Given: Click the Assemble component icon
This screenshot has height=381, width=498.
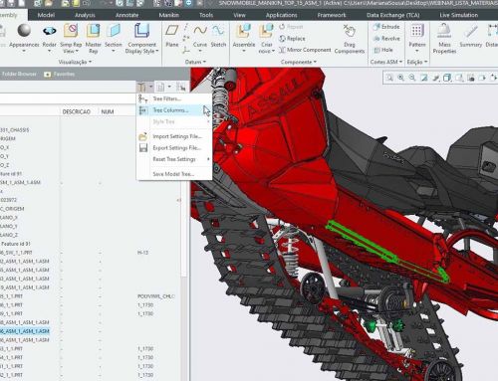Looking at the screenshot, I should coord(244,31).
